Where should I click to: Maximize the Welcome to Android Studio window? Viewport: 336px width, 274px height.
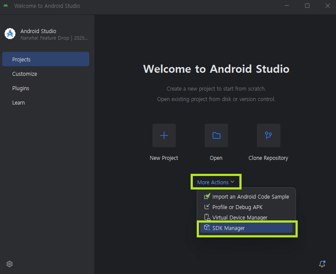coord(307,6)
